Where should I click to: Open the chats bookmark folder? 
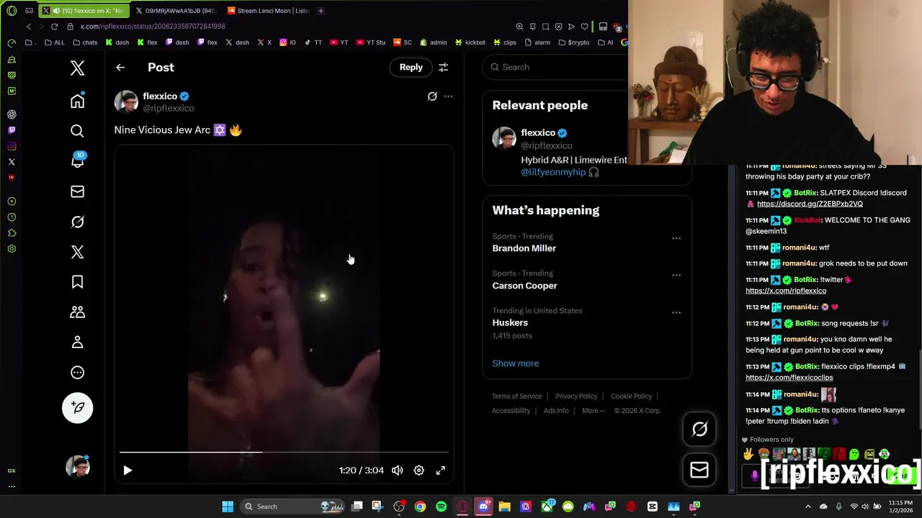[x=85, y=42]
